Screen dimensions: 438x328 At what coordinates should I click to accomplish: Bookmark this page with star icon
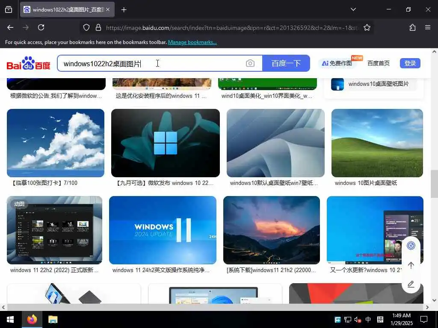[x=367, y=27]
